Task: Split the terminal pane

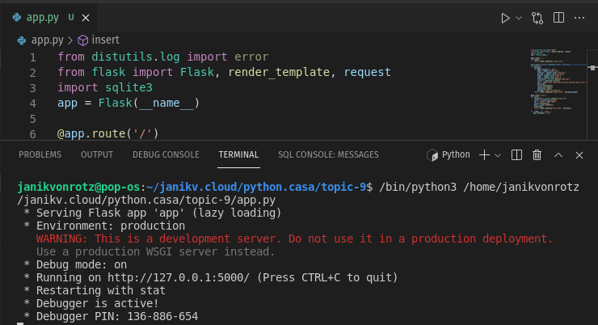Action: click(517, 154)
